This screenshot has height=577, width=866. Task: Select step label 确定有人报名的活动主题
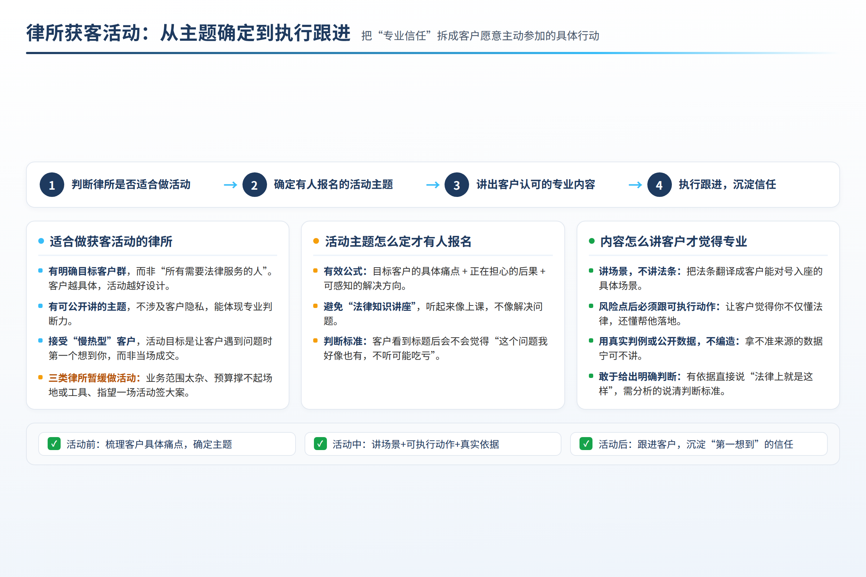tap(333, 184)
